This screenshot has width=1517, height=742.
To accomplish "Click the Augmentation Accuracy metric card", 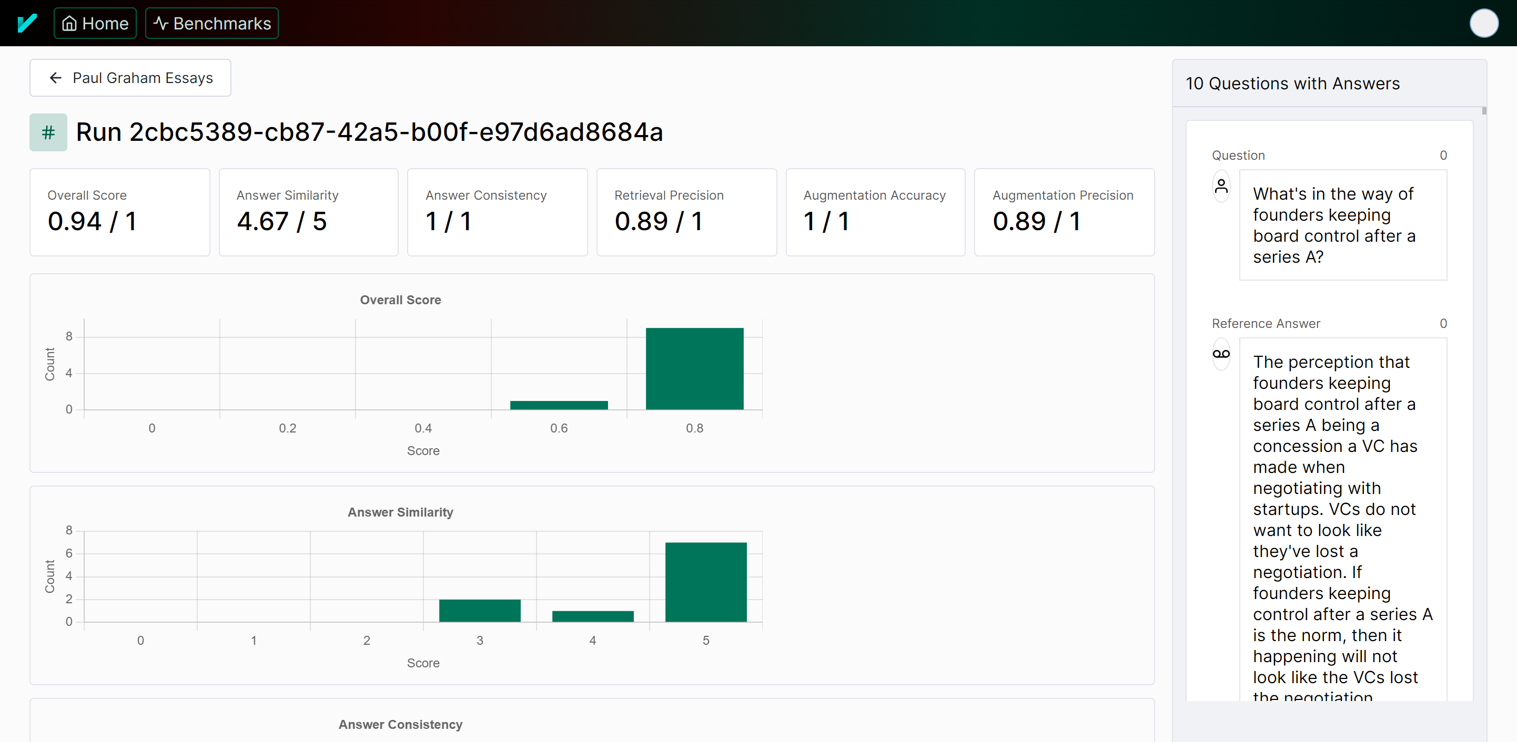I will [x=875, y=212].
